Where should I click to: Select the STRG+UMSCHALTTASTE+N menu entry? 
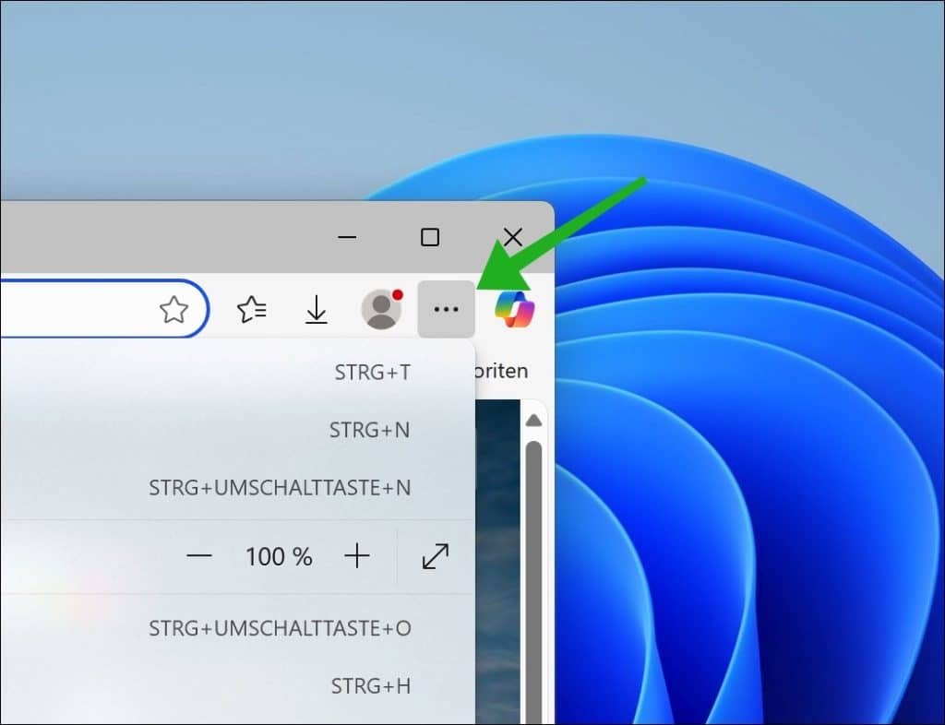pyautogui.click(x=231, y=487)
